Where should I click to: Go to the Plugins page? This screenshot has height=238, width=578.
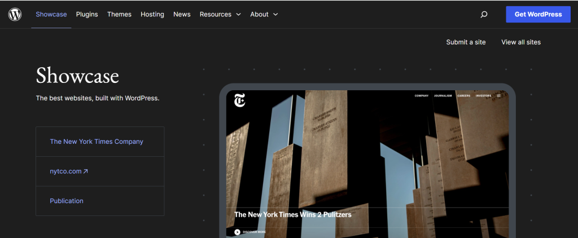click(x=87, y=14)
